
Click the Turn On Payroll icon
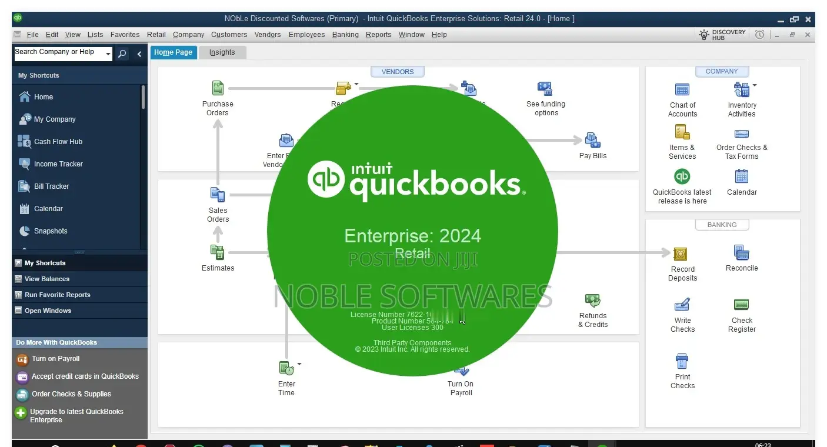point(462,371)
